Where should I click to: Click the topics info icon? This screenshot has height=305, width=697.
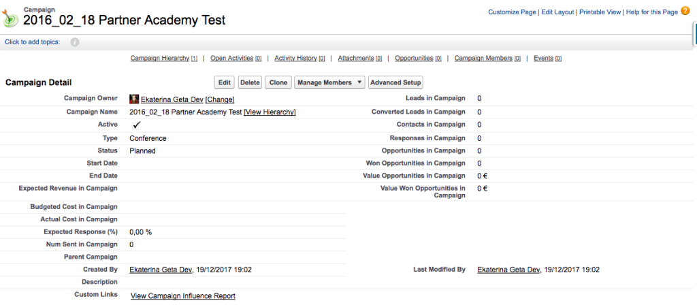coord(75,42)
